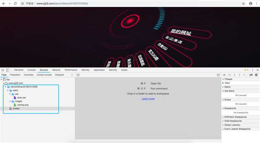The width and height of the screenshot is (260, 143).
Task: Collapse the demo/3dnav201807310000 folder
Action: [x=6, y=87]
